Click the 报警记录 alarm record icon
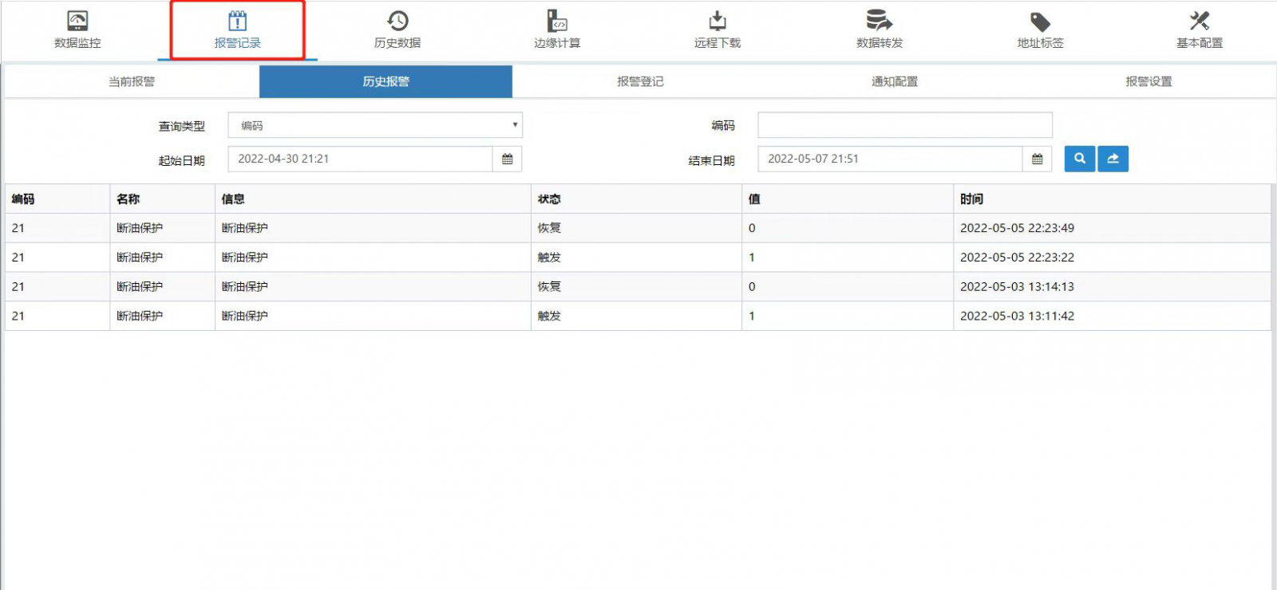This screenshot has height=590, width=1277. [x=237, y=22]
